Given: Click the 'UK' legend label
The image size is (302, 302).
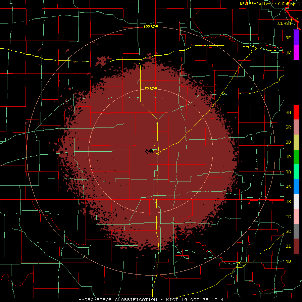Looking at the screenshot, I should click(288, 53).
